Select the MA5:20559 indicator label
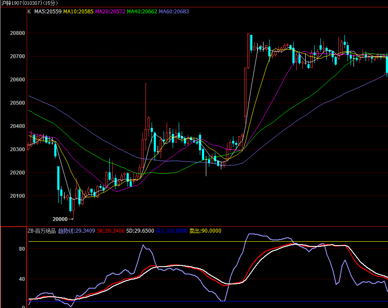The width and height of the screenshot is (388, 308). click(x=48, y=12)
